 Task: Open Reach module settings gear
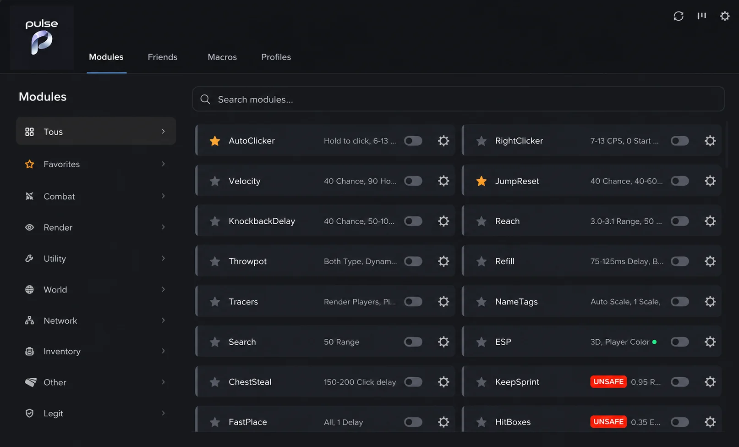click(x=710, y=221)
